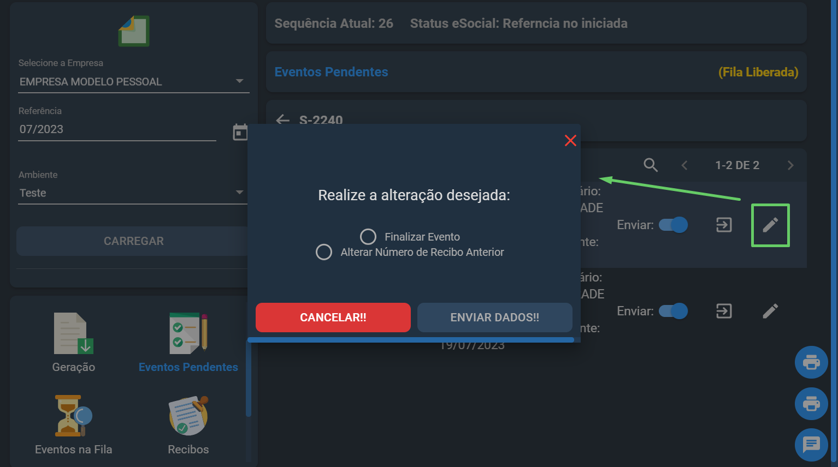The image size is (838, 467).
Task: Select the Finalizar Evento radio option
Action: (368, 237)
